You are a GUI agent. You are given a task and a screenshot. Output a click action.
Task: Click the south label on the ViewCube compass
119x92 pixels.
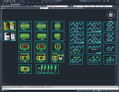[x=111, y=19]
